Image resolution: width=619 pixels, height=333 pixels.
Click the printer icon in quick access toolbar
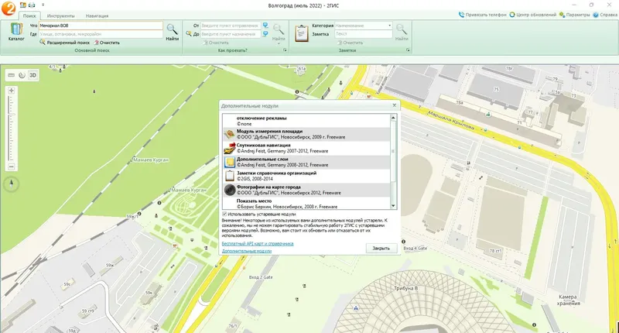32,5
